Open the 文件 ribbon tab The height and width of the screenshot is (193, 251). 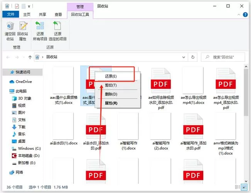[10, 14]
